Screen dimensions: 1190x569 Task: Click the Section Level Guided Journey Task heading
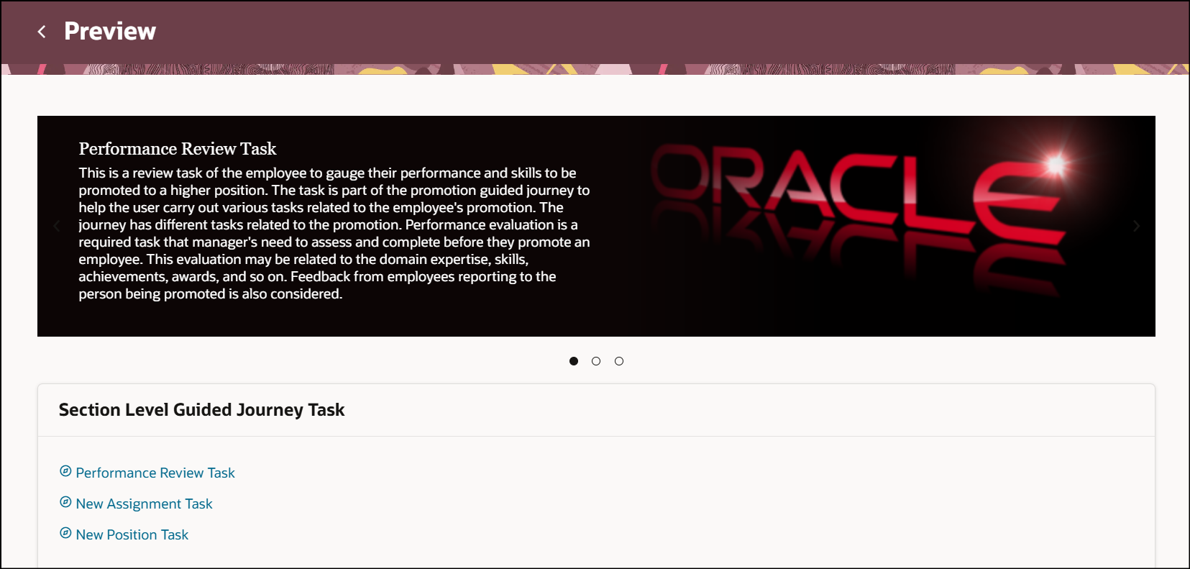(202, 410)
